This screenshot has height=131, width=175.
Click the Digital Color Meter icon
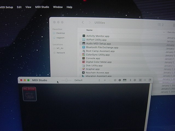click(83, 62)
